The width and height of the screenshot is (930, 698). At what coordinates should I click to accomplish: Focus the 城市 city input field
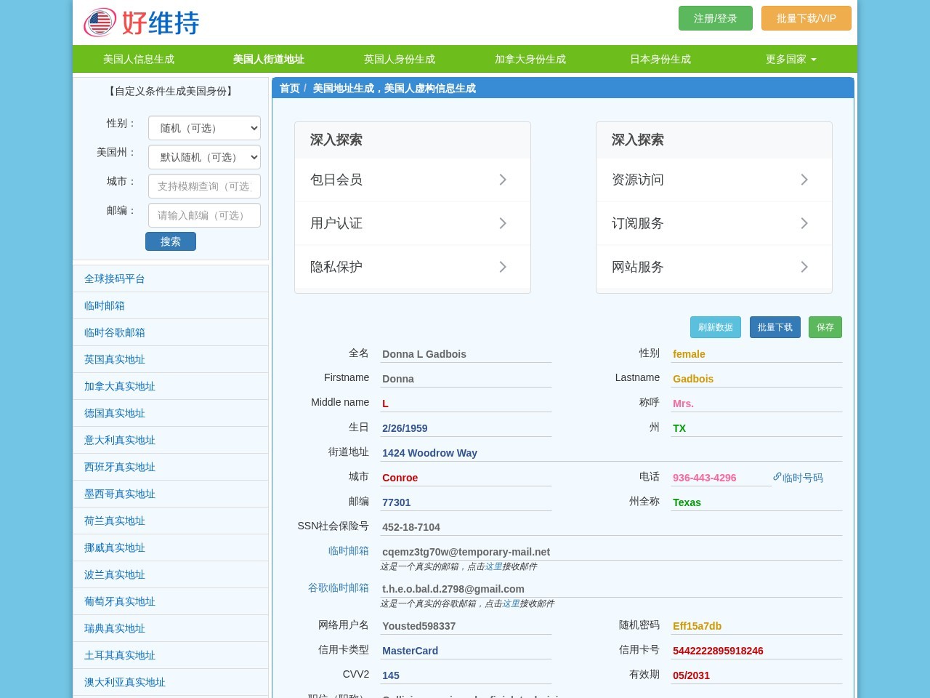click(204, 186)
